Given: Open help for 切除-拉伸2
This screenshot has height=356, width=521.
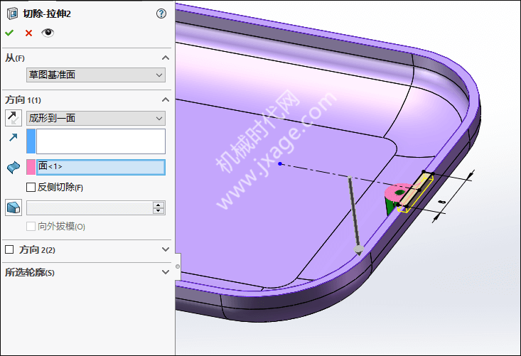Looking at the screenshot, I should tap(161, 14).
